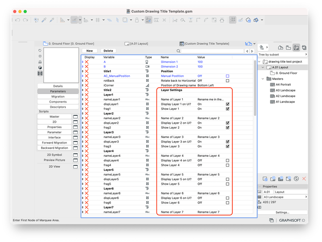Click the Redo arrow in toolbar
The height and width of the screenshot is (242, 322).
25,20
